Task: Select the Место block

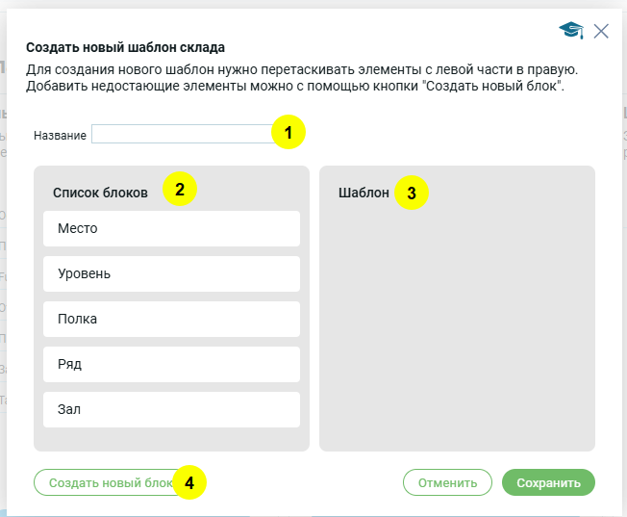Action: click(171, 228)
